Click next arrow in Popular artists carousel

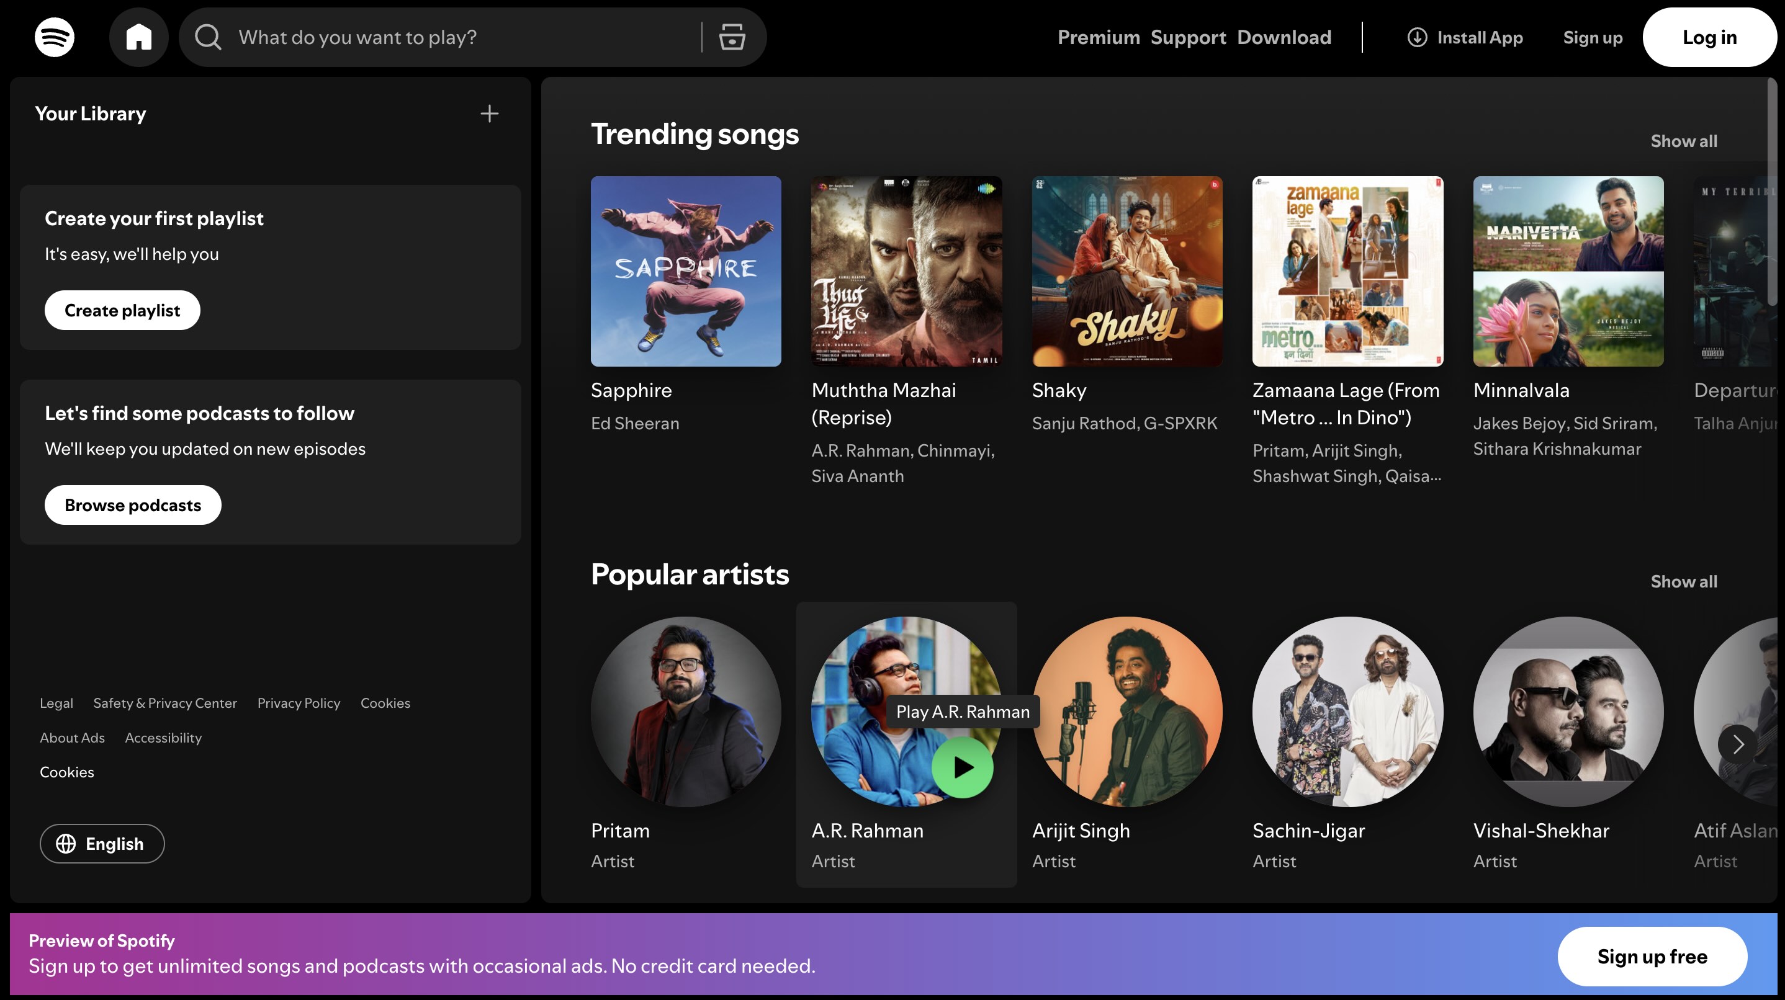[x=1737, y=744]
